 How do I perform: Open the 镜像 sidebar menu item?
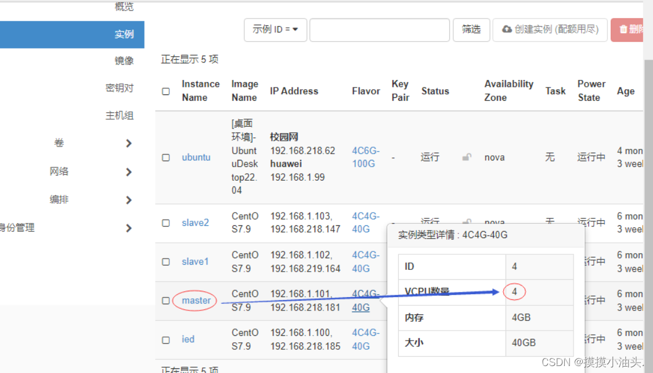click(124, 60)
